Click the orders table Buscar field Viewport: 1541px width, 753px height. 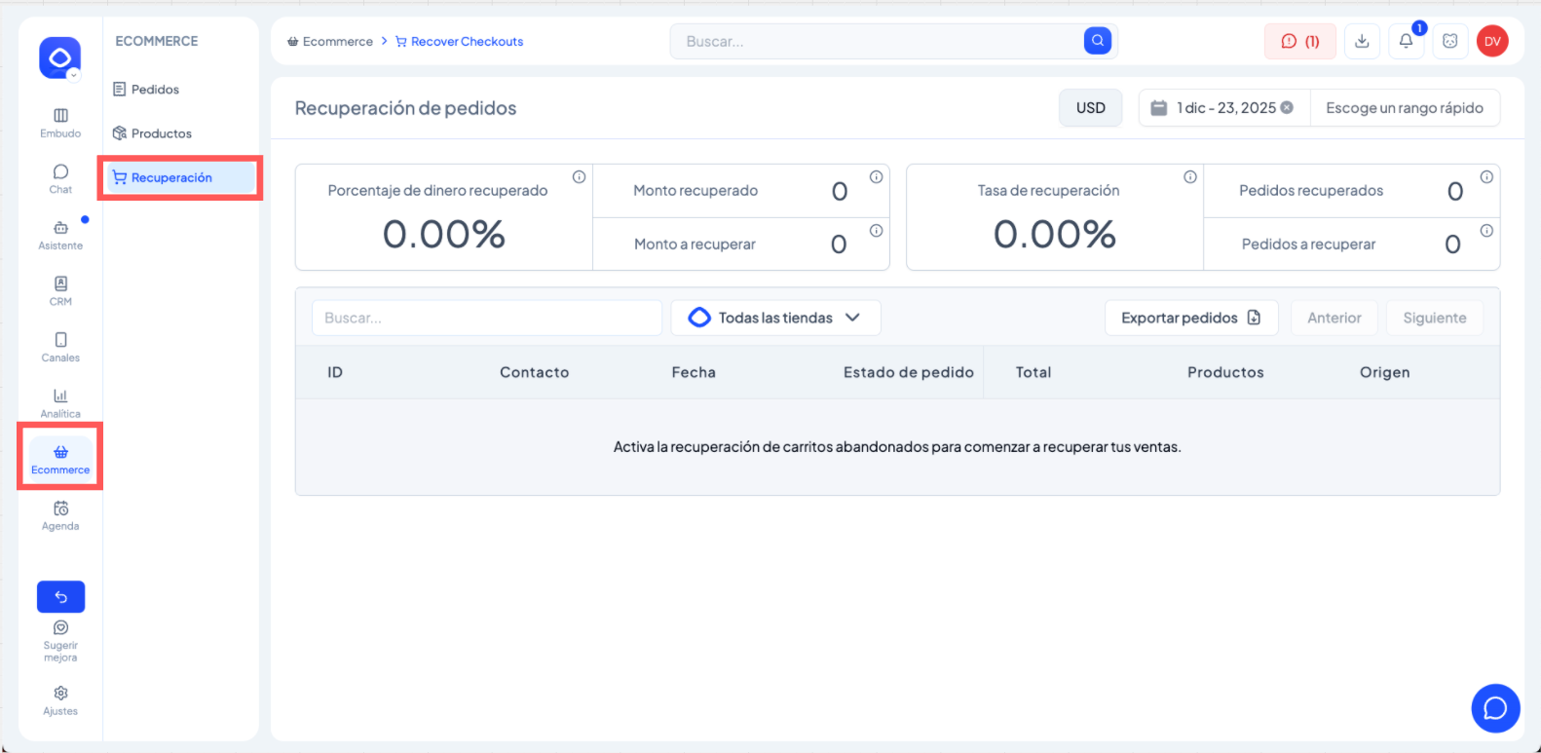click(486, 318)
